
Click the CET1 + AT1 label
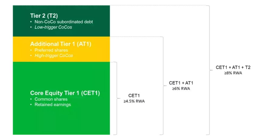(x=181, y=83)
